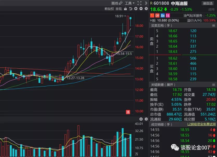Screen dimensions: 217x157
Task: Click the stock title 601808 中海油服
Action: coord(170,3)
